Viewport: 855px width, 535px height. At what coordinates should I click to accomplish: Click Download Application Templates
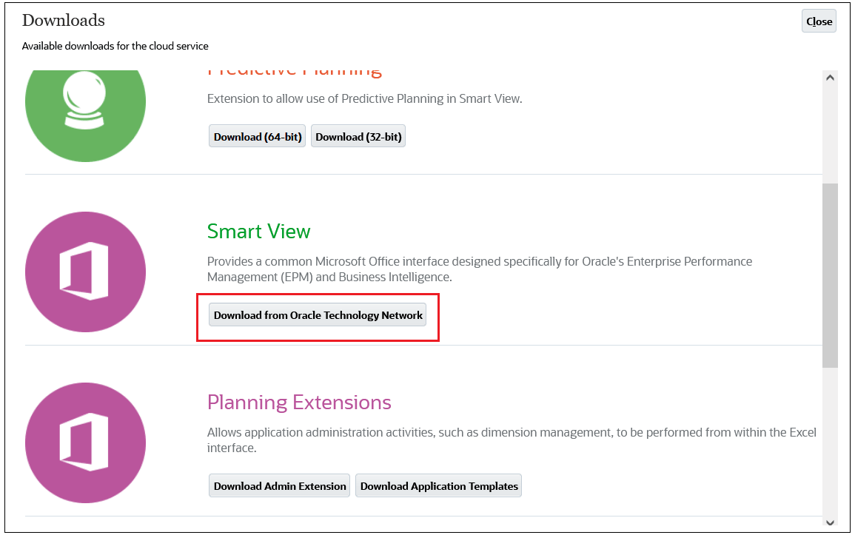coord(438,485)
